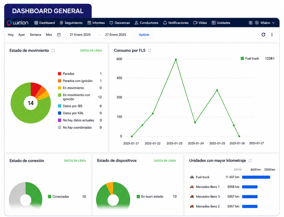Toggle the Fuel truck series in chart legend
This screenshot has height=217, width=284.
coord(250,58)
